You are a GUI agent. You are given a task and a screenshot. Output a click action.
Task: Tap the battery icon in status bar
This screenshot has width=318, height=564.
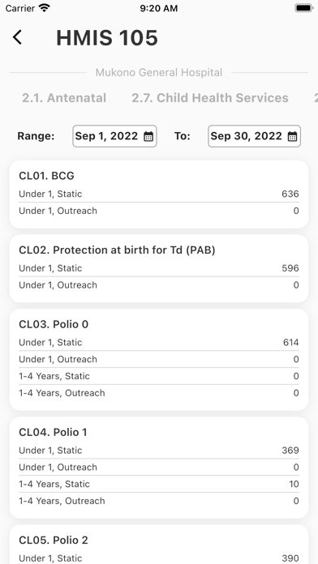(303, 8)
